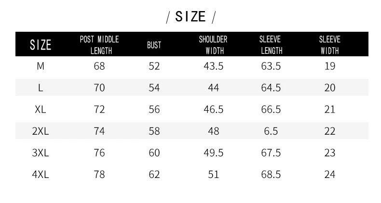Select the SIZE column header

pos(41,45)
